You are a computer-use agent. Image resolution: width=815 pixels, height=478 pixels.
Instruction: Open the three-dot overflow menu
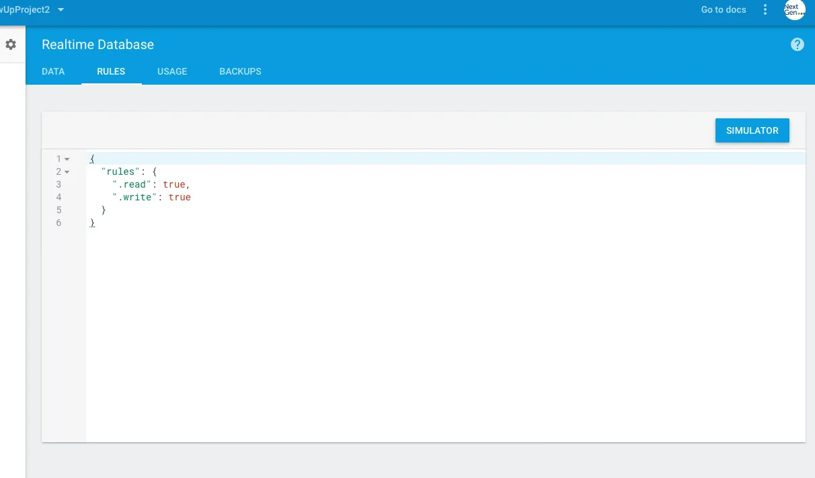tap(765, 9)
